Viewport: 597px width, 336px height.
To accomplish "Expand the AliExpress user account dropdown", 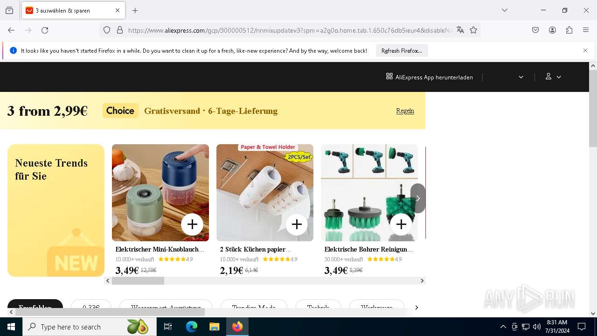I will click(x=553, y=77).
